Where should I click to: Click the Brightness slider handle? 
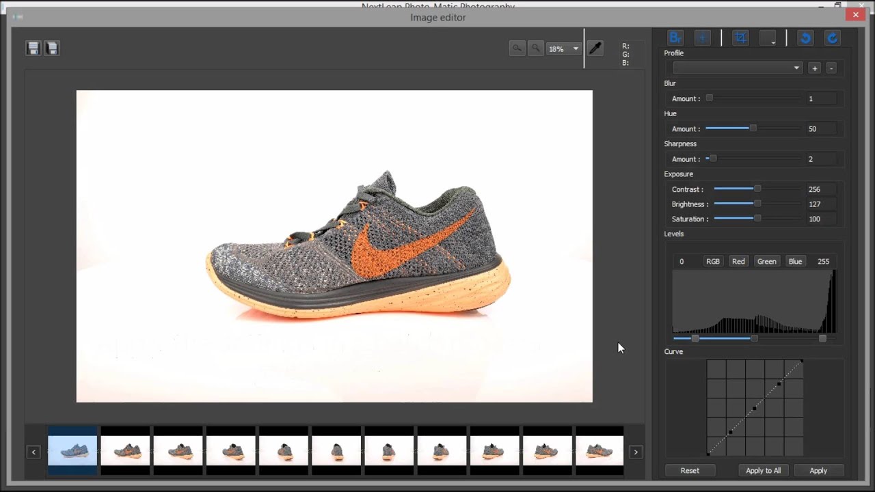(757, 204)
